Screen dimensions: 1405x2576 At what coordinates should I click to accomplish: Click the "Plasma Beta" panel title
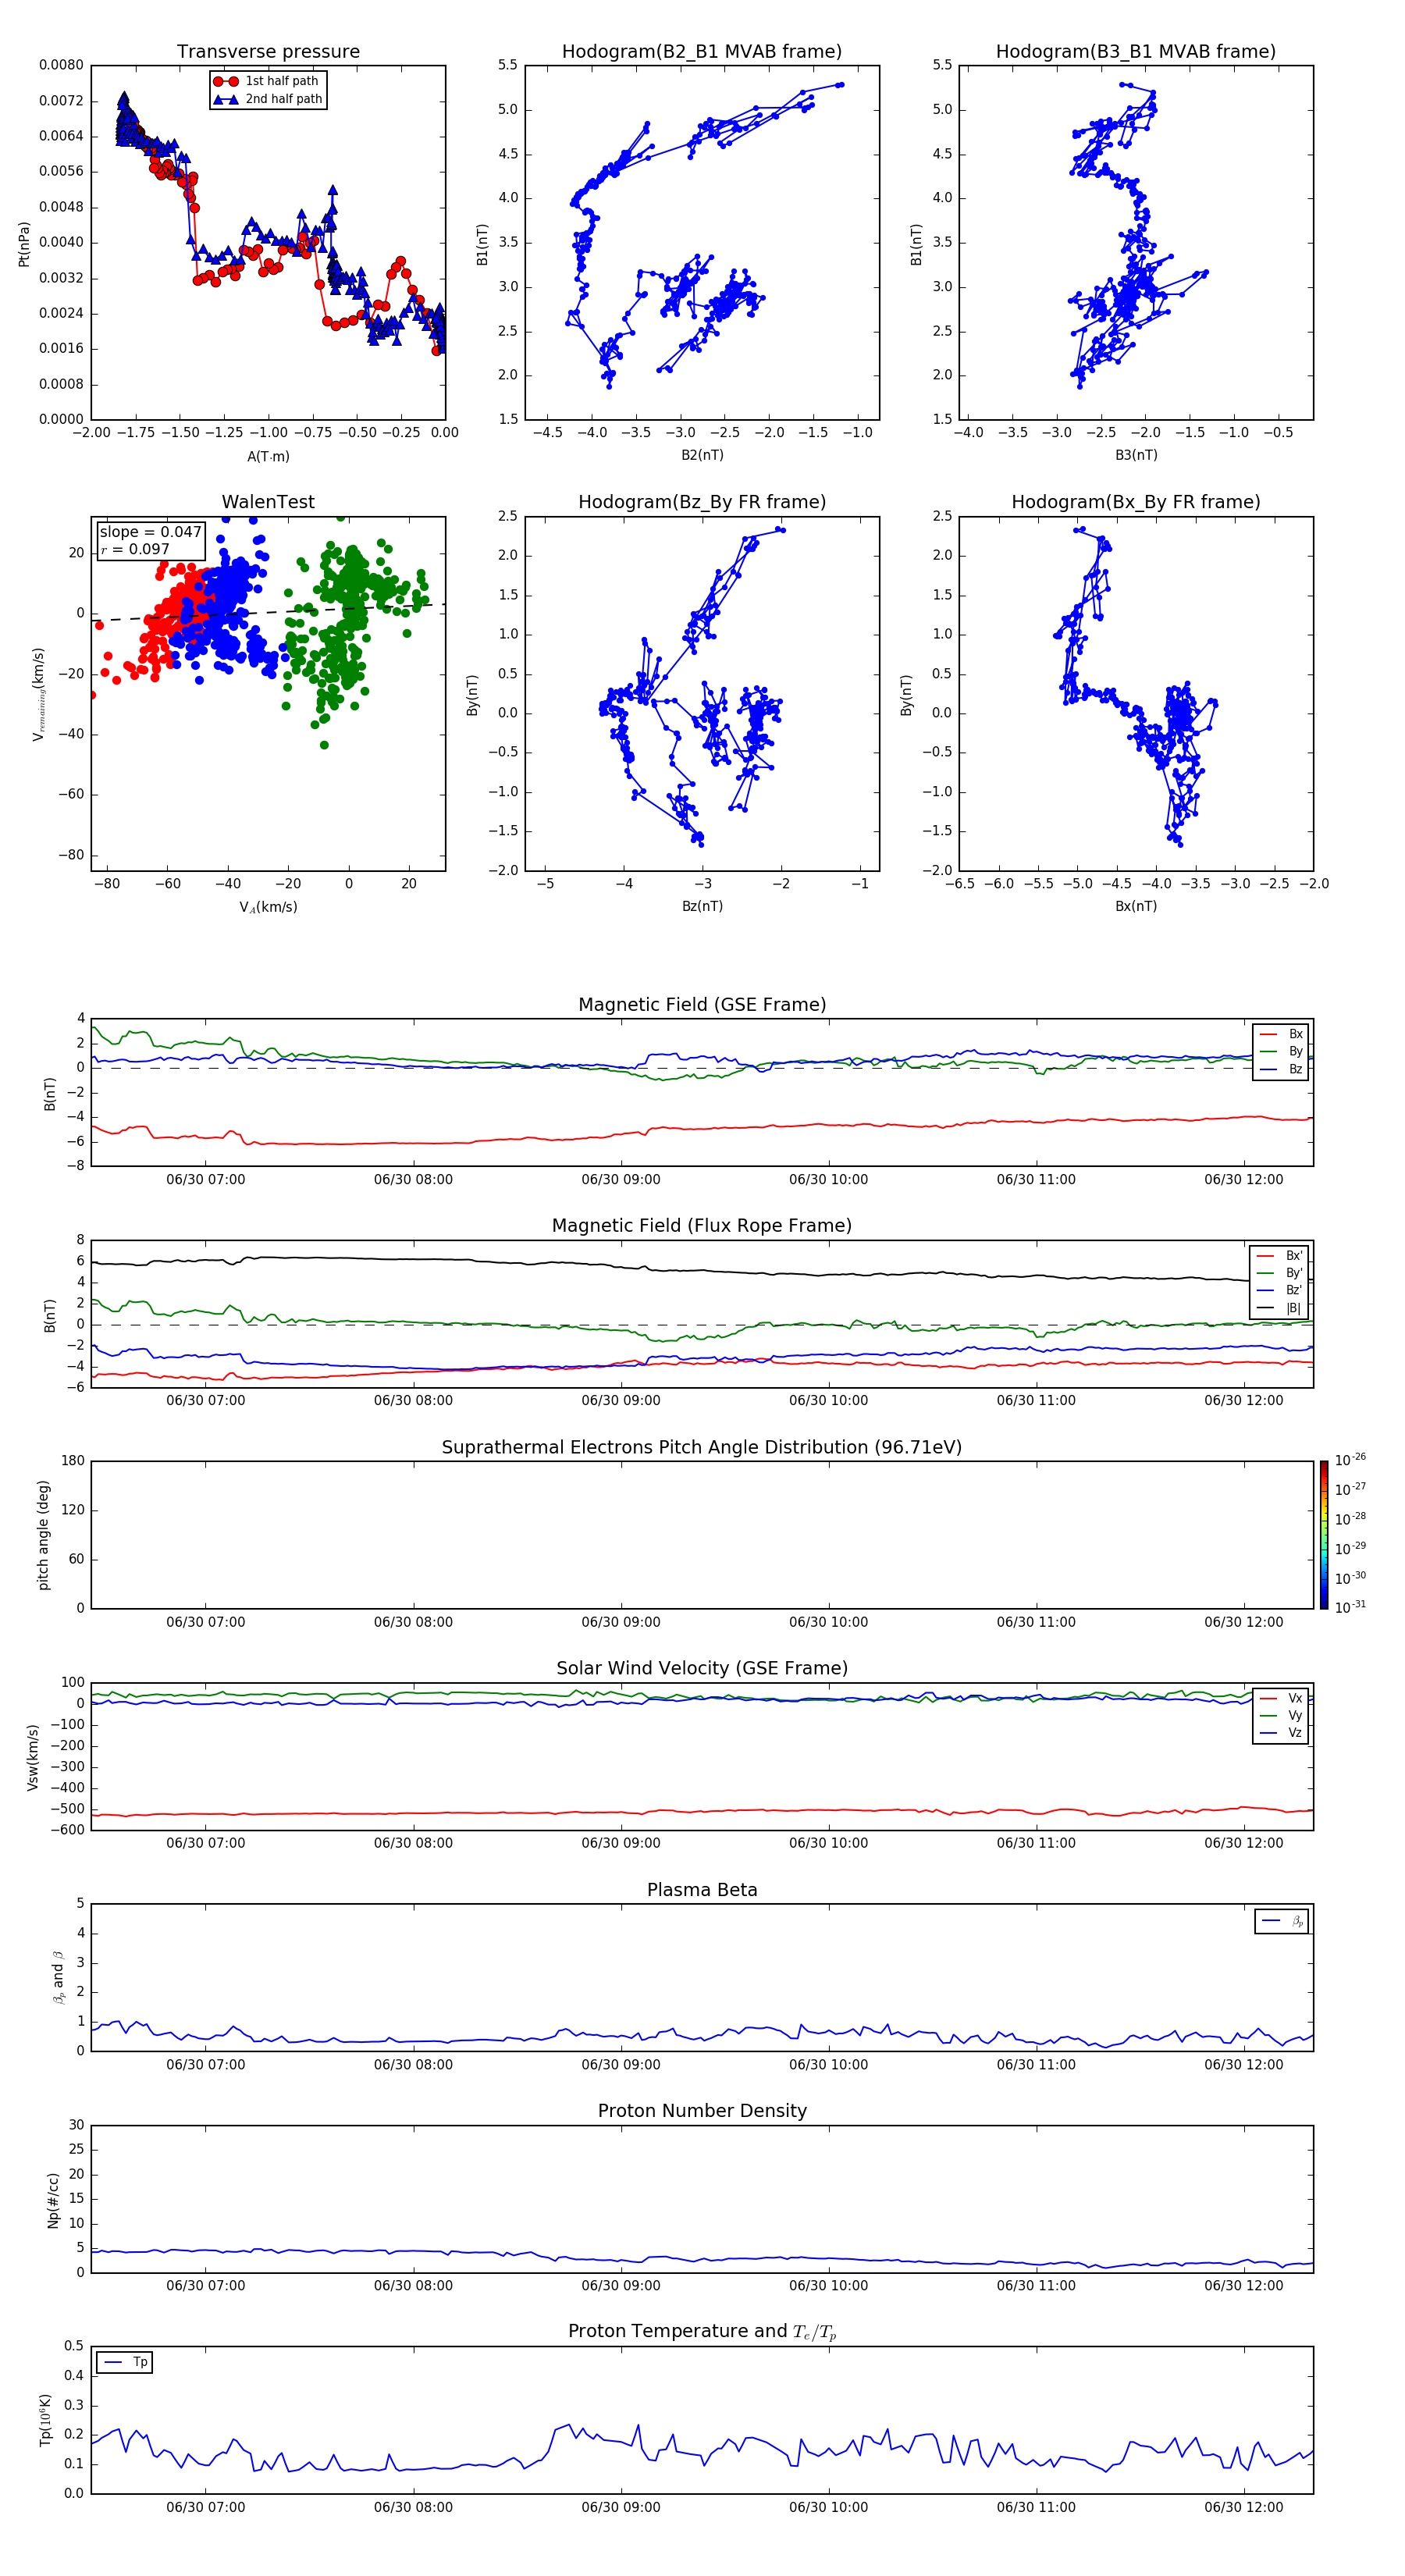coord(702,1890)
